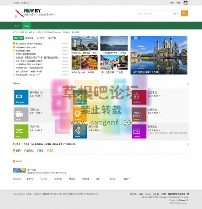
Task: Open the orange gear Tutorial tile
Action: 80,114
